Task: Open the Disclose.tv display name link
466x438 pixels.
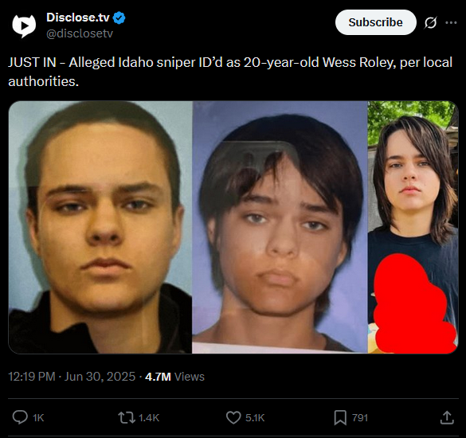Action: (x=78, y=18)
